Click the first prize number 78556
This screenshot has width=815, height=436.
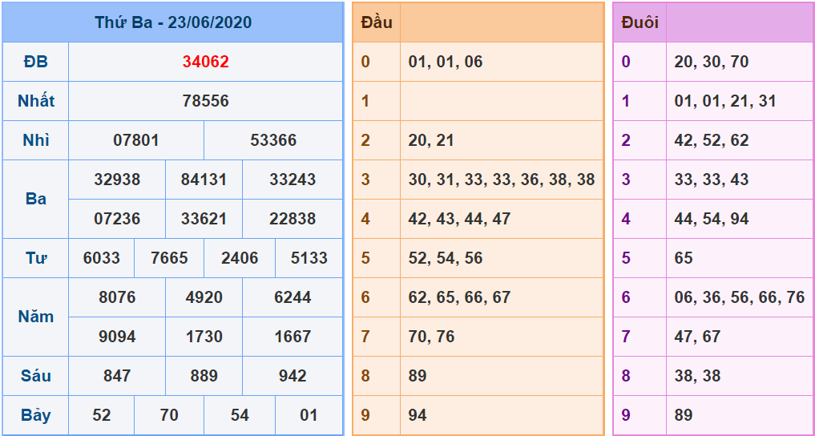(205, 101)
